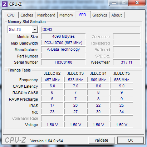Click the JEDEC #4 column header

98,73
